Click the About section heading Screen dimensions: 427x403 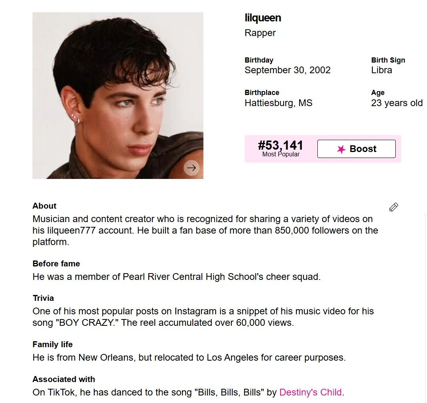[x=44, y=206]
